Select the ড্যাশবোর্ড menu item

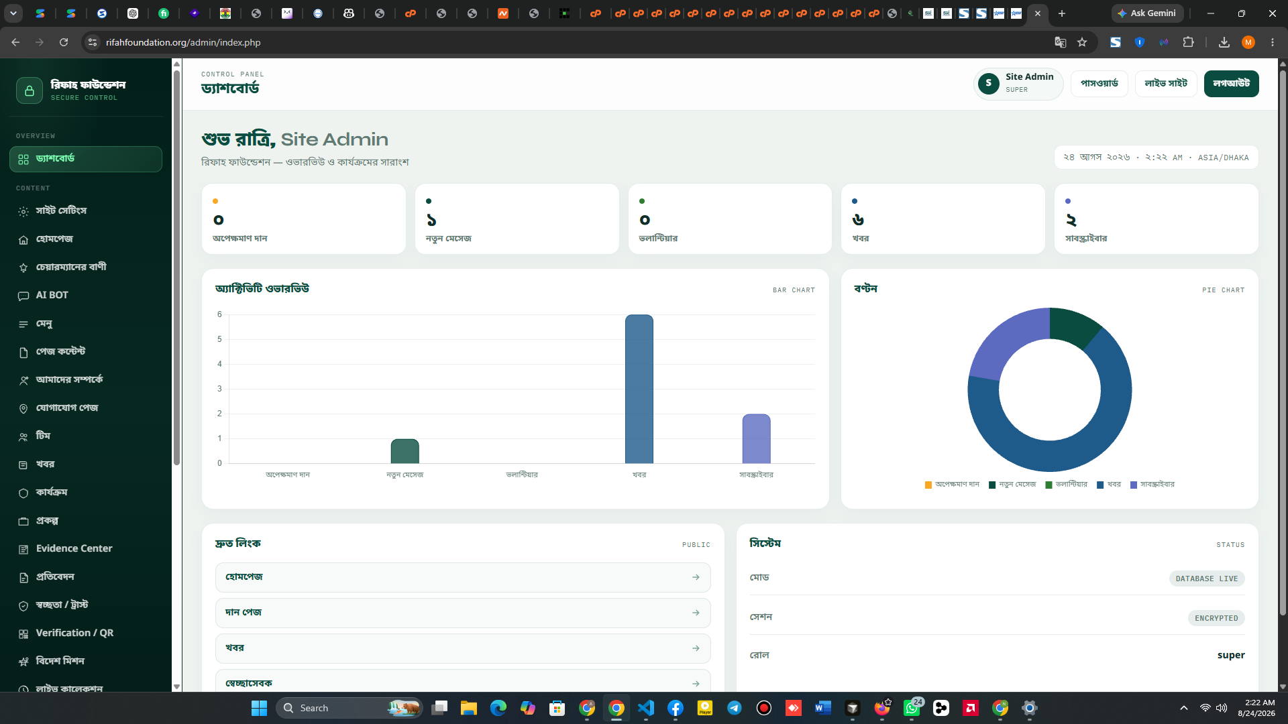click(86, 159)
